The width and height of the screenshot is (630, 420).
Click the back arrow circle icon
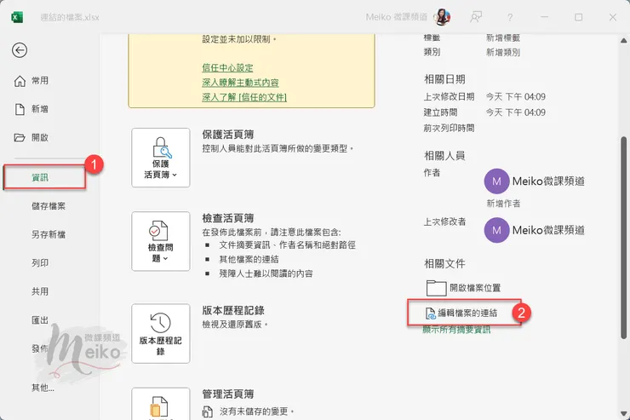pyautogui.click(x=20, y=50)
